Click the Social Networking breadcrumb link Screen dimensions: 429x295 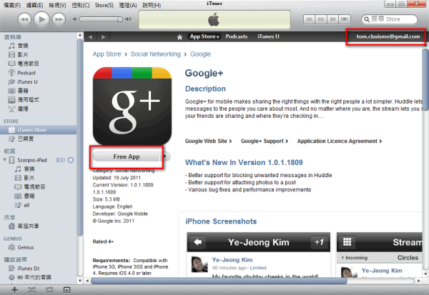point(155,54)
